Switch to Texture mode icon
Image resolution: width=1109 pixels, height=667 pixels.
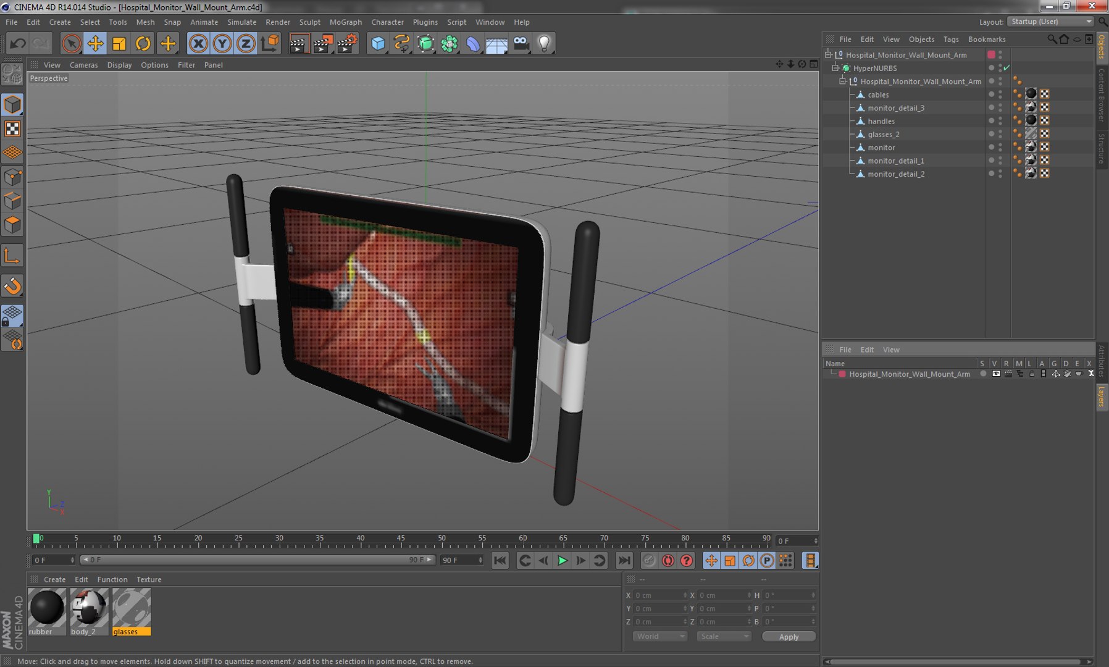coord(12,128)
